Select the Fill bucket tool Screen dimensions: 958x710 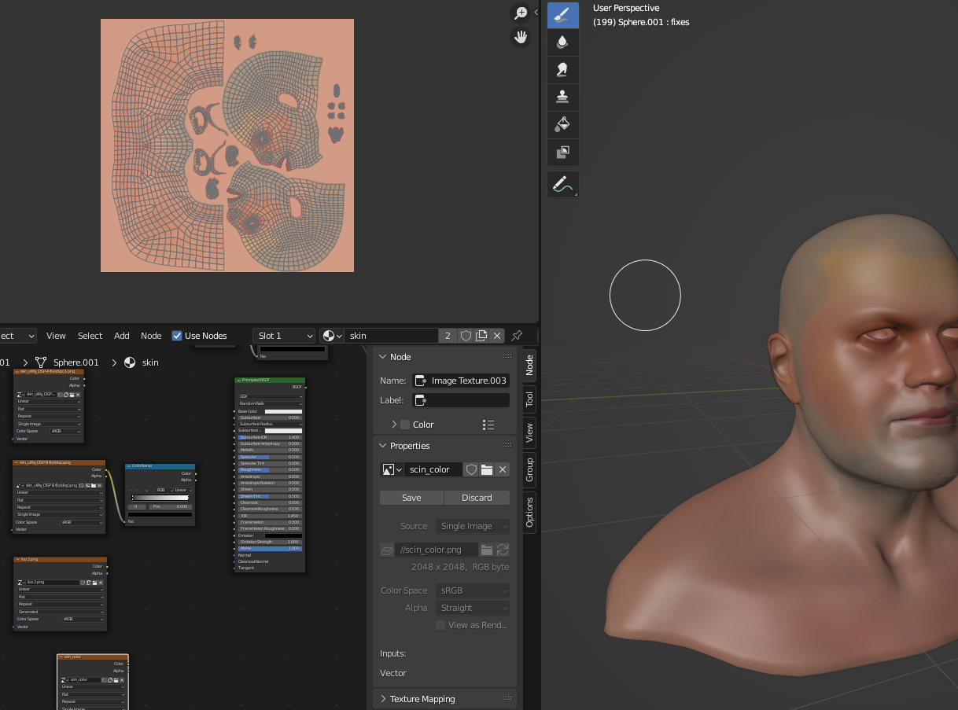[x=562, y=124]
